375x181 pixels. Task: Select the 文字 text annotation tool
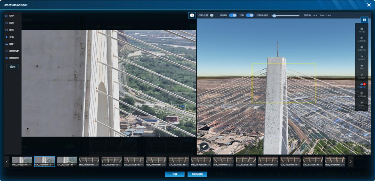[10, 16]
